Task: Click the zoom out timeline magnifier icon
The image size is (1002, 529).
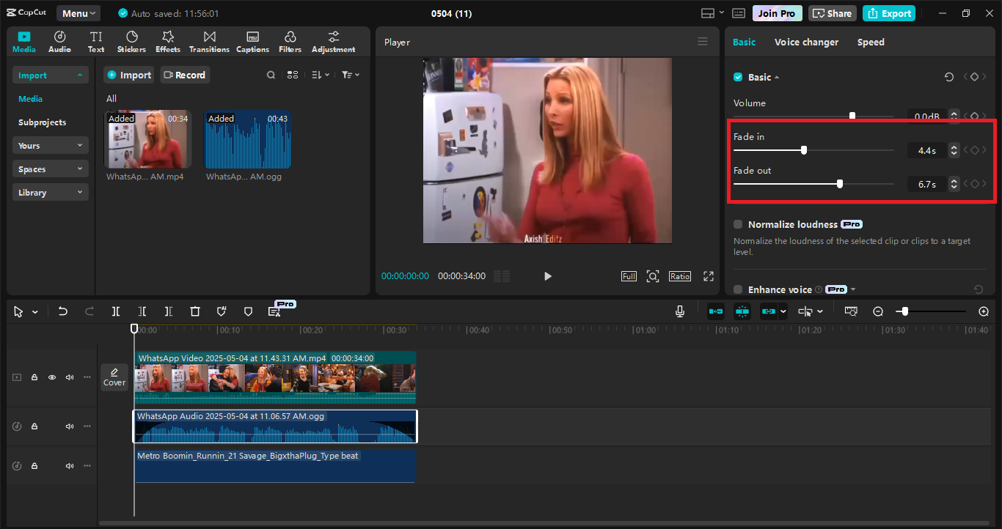Action: click(x=878, y=311)
